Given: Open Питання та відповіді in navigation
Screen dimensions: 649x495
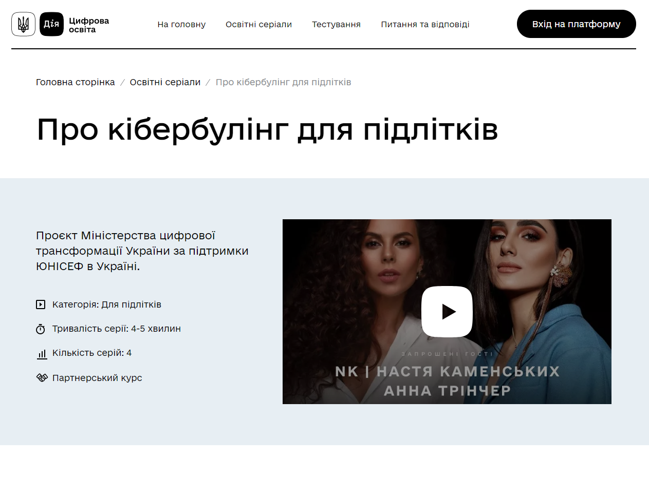Looking at the screenshot, I should point(425,24).
